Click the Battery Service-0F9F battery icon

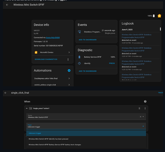[x=79, y=57]
